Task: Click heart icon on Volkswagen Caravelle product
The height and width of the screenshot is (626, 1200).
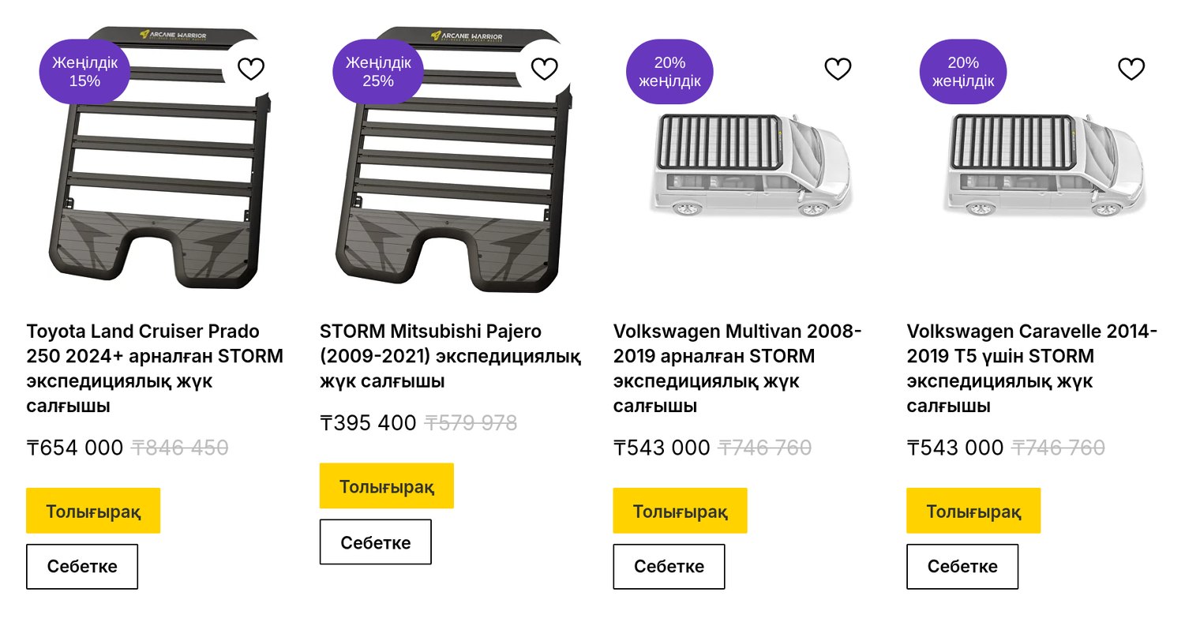Action: click(1131, 69)
